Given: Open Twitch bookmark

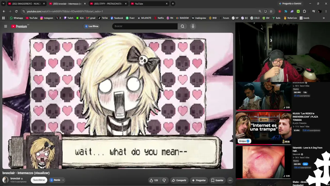Looking at the screenshot, I should point(69,18).
